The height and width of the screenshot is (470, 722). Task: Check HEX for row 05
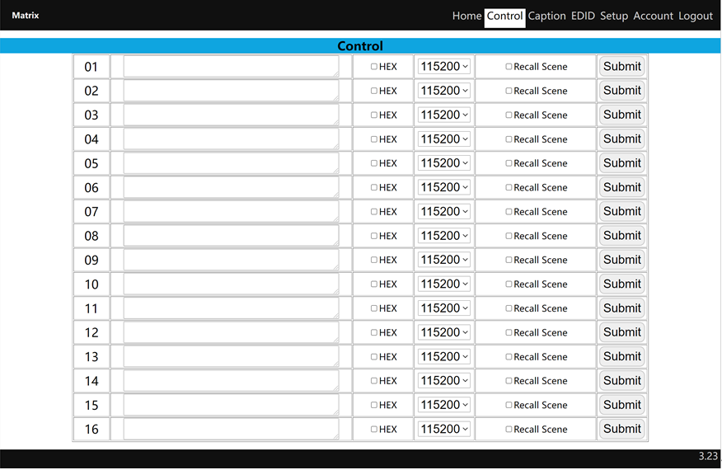(374, 163)
